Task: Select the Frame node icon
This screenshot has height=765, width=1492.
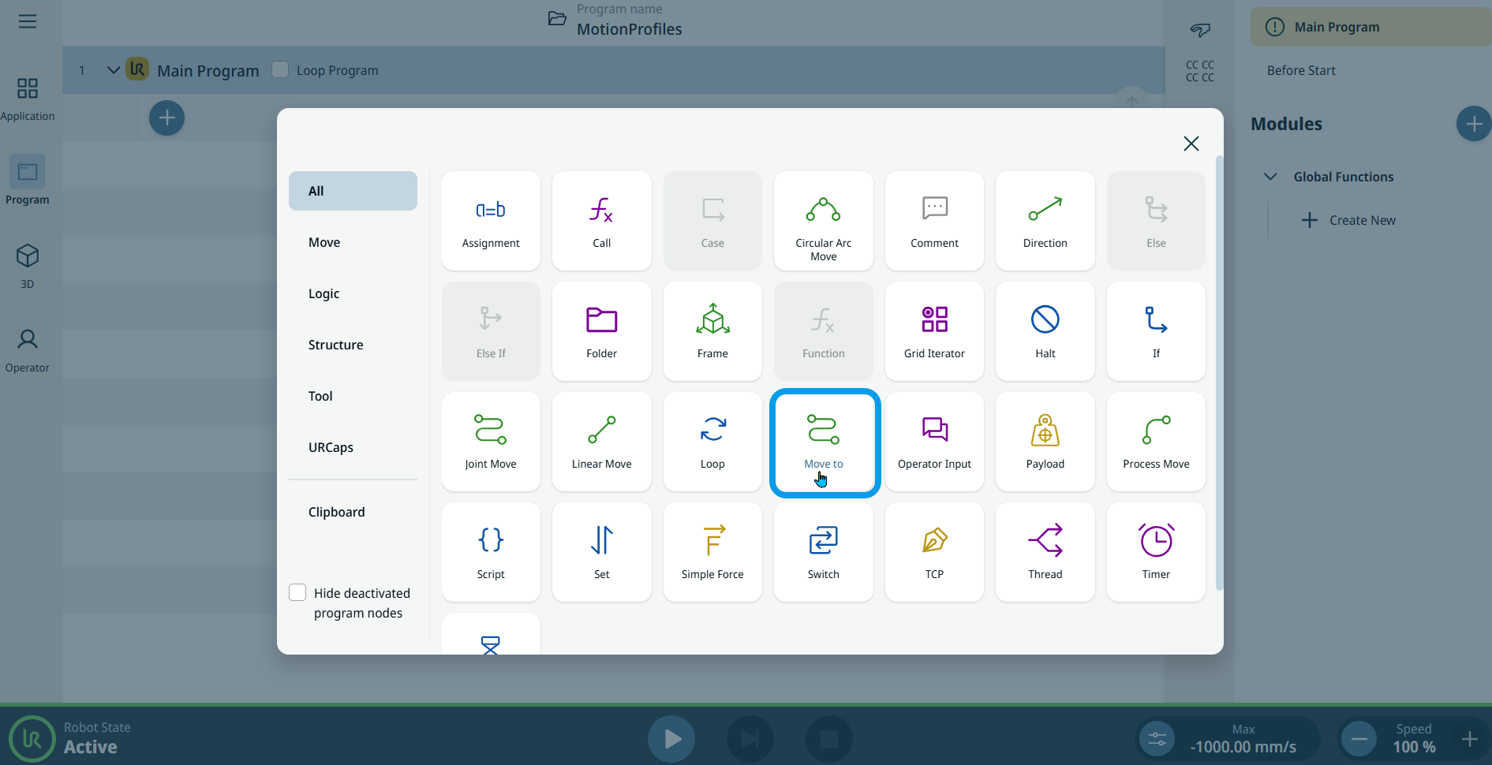Action: [x=712, y=321]
